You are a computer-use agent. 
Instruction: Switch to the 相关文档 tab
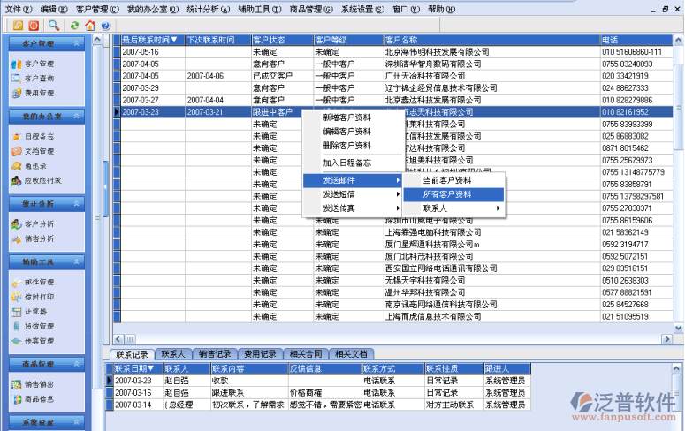[x=351, y=354]
